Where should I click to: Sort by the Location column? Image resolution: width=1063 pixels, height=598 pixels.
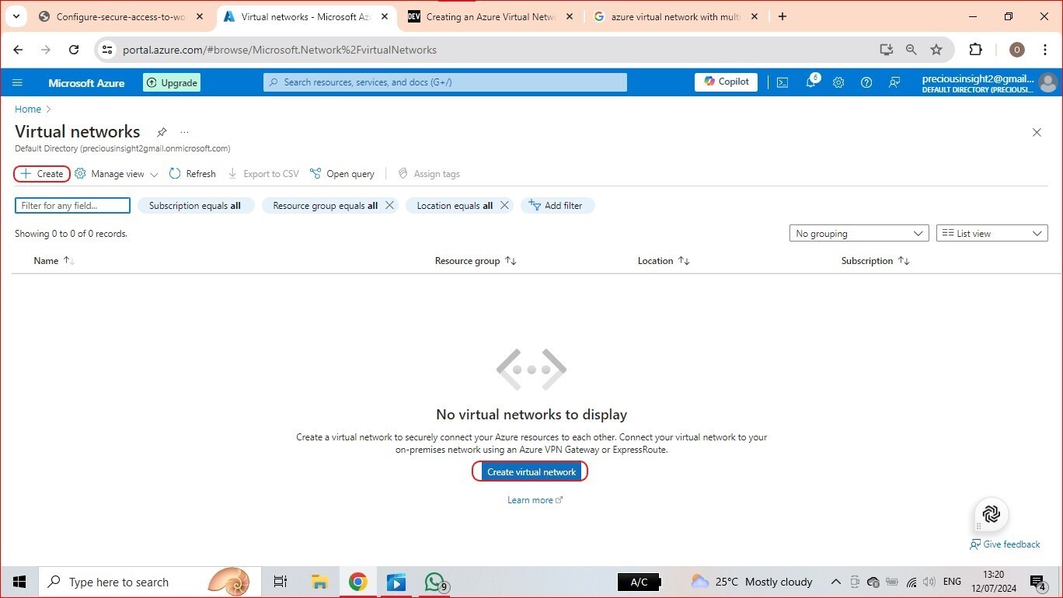664,261
